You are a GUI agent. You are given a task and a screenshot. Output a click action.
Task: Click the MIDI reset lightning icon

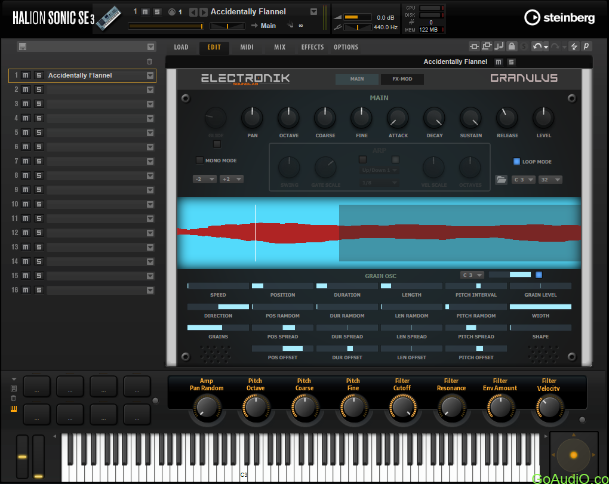[574, 47]
